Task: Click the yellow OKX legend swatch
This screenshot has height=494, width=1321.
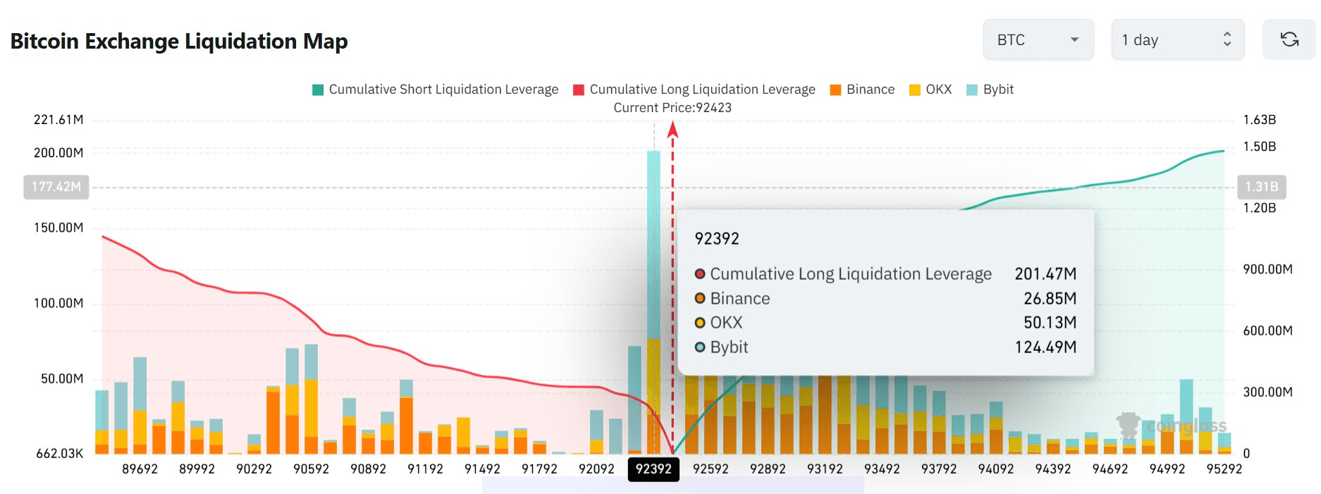Action: 915,89
